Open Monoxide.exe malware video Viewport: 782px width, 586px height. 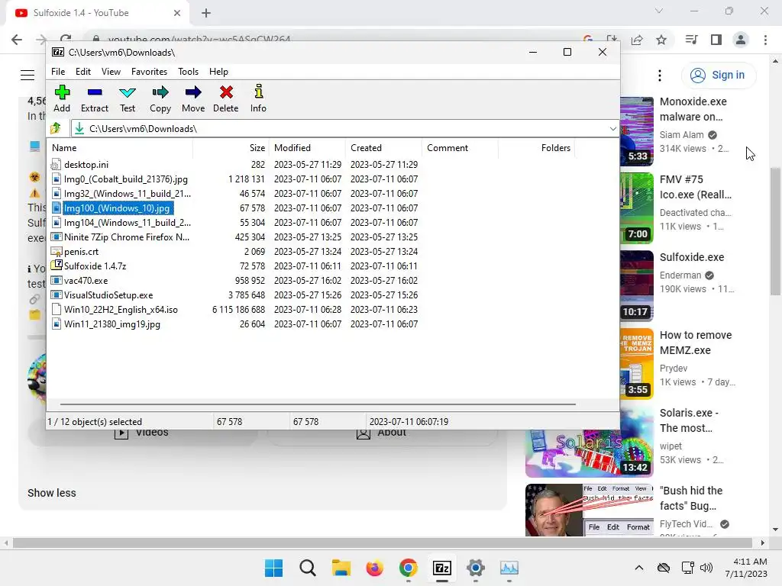693,109
